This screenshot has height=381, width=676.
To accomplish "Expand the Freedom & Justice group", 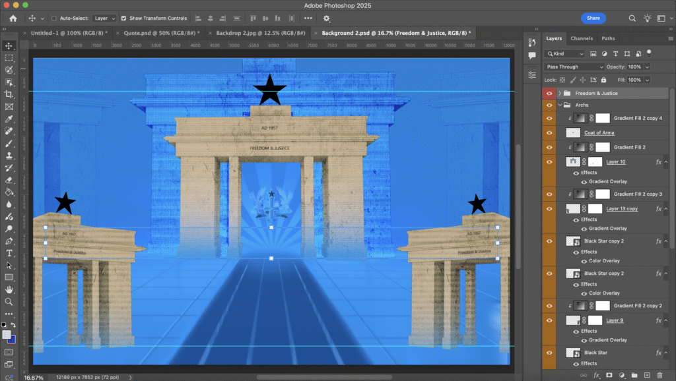I will tap(560, 94).
